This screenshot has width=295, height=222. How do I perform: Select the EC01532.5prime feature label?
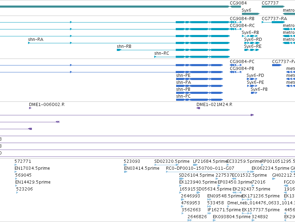coord(249,175)
